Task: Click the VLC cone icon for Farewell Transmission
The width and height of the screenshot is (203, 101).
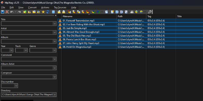Action: pyautogui.click(x=60, y=21)
